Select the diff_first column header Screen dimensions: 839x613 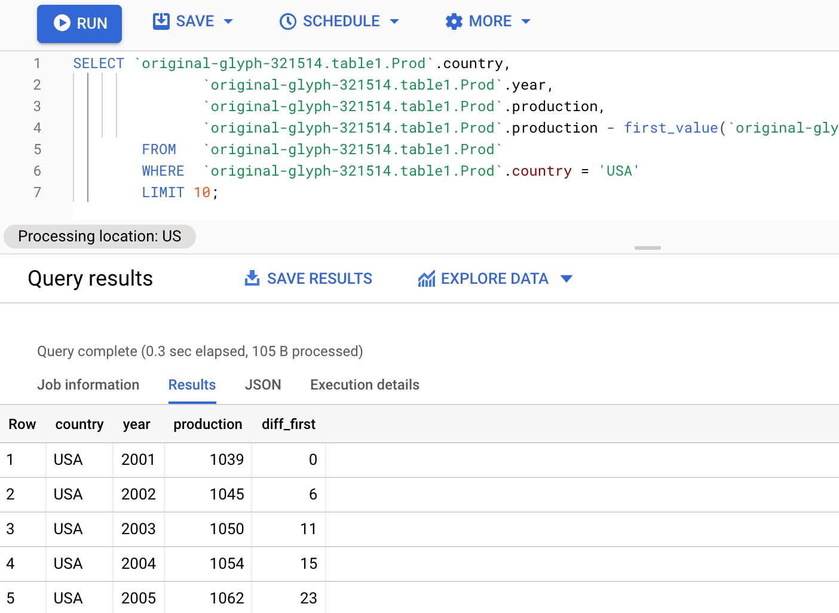(289, 424)
